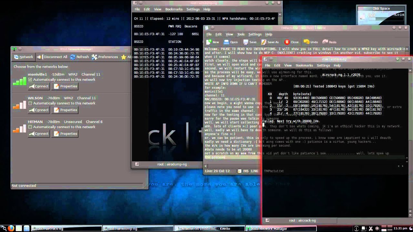This screenshot has height=232, width=413.
Task: Enable auto-connect for HITMAN network
Action: pyautogui.click(x=30, y=127)
